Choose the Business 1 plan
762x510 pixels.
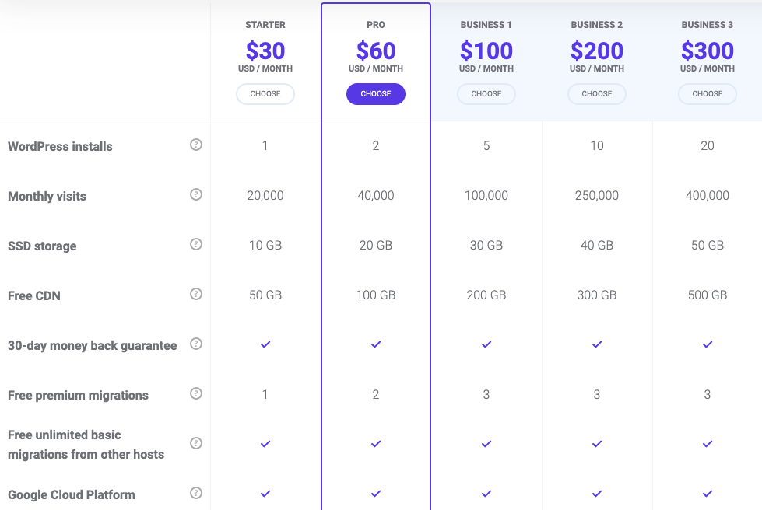point(486,93)
